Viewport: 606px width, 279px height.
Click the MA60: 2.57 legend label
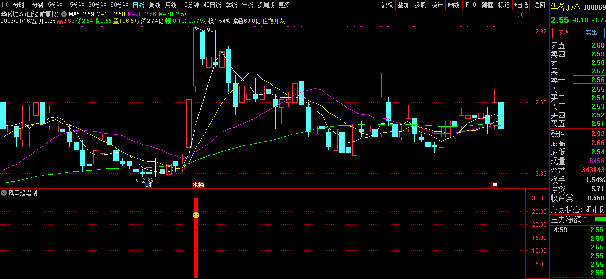(173, 14)
